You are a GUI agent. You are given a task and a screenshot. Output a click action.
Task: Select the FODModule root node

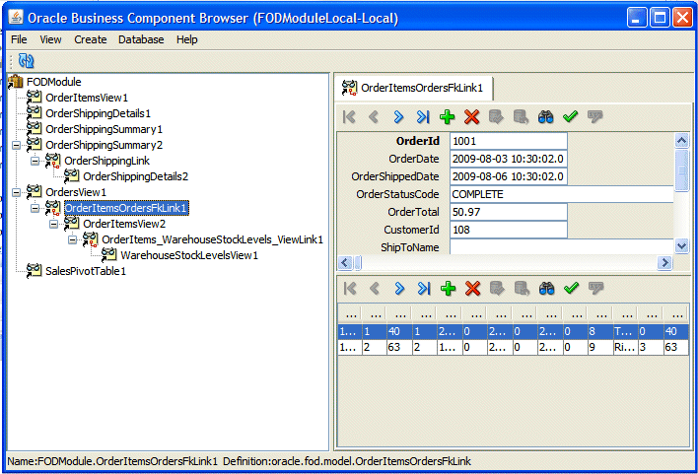click(54, 82)
